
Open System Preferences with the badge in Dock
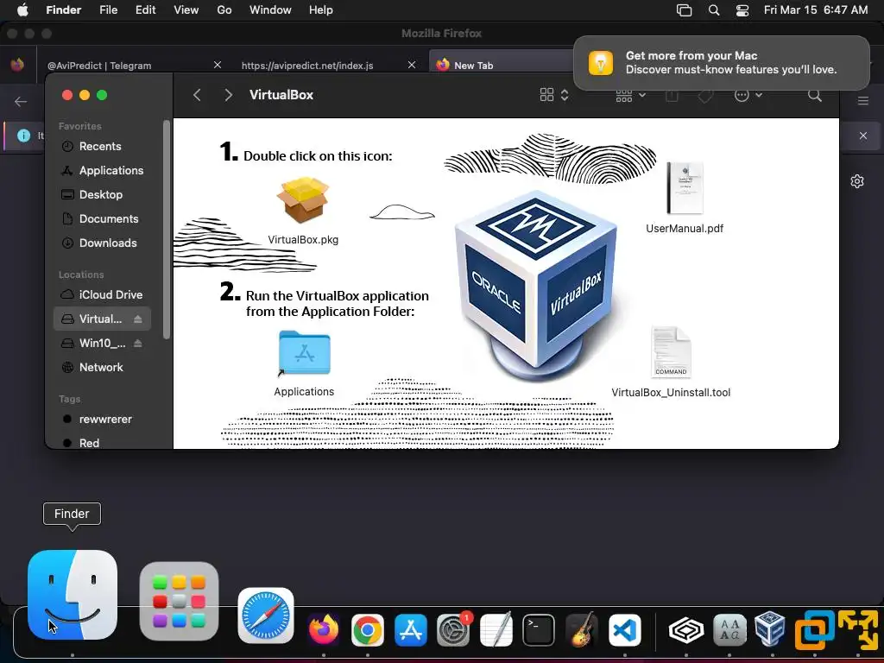point(453,629)
